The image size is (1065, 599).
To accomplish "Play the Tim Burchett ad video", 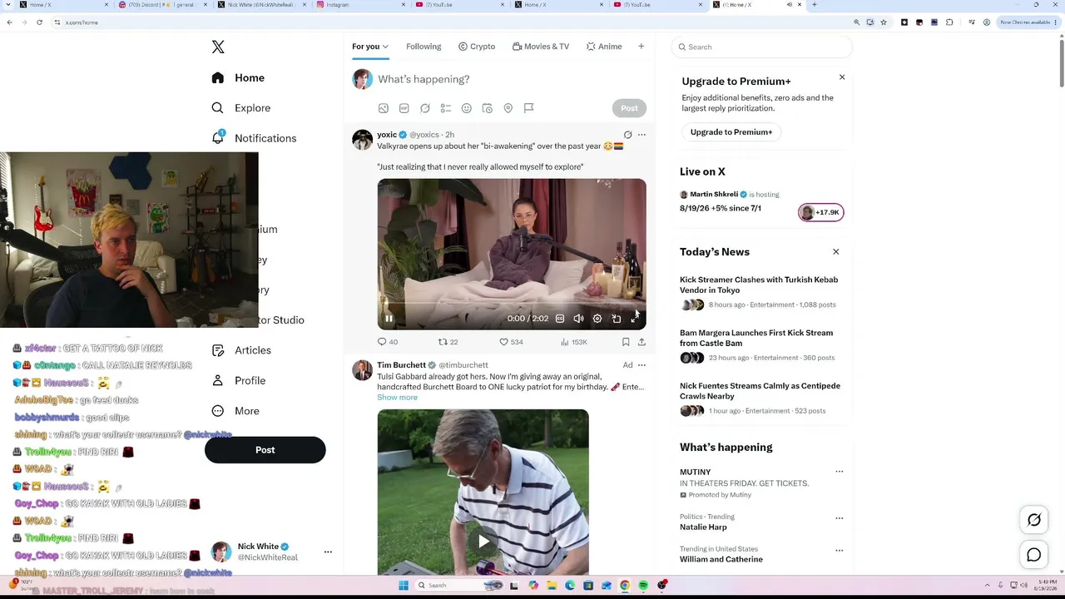I will [x=483, y=542].
